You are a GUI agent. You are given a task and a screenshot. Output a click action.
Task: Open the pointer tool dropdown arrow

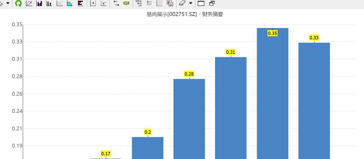coord(8,3)
